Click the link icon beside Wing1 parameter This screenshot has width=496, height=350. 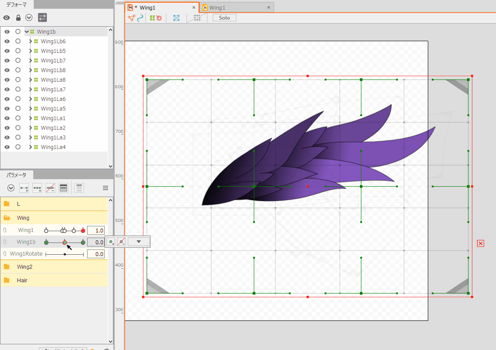(x=5, y=230)
